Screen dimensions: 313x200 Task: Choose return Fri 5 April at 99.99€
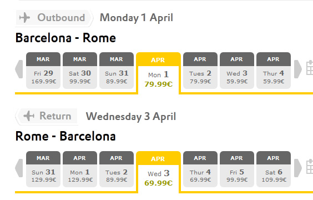pyautogui.click(x=237, y=169)
